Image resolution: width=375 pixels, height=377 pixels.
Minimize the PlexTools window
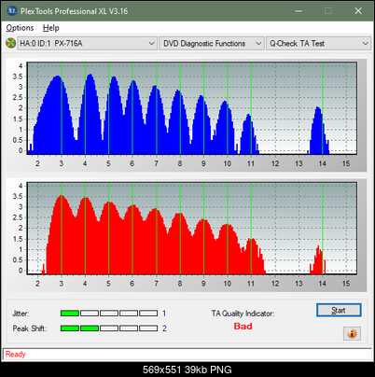299,11
